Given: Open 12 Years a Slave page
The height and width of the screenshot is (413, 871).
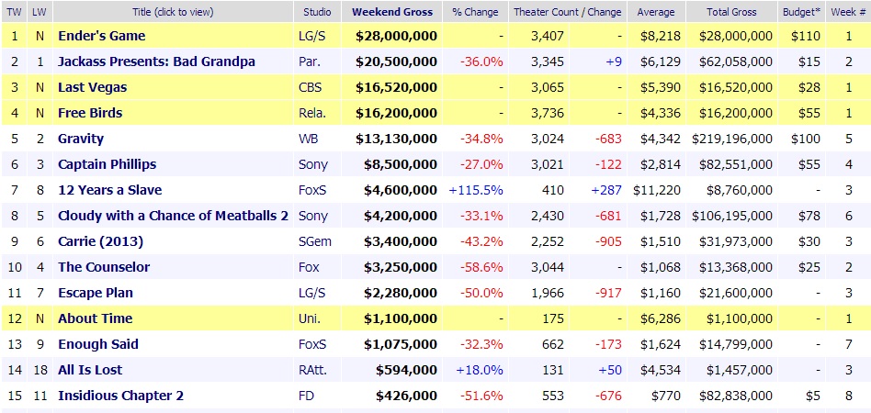Looking at the screenshot, I should (x=109, y=190).
